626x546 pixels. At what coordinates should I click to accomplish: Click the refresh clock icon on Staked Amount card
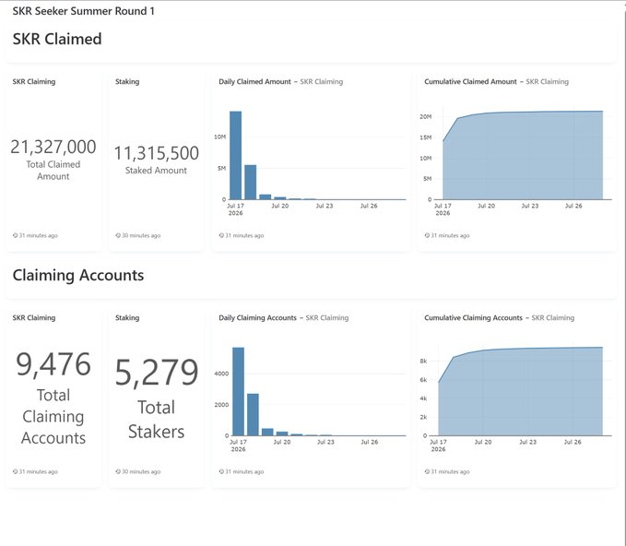118,236
